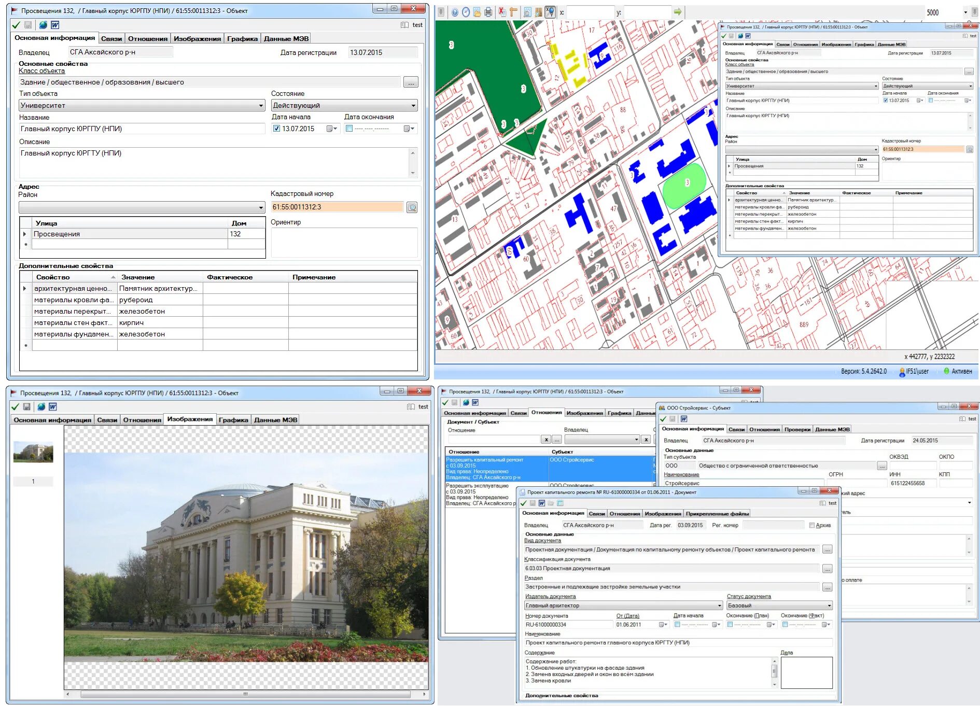Select 'Разрешить капитальный ремонт' row in relations list
Screen dimensions: 980x706
point(550,469)
